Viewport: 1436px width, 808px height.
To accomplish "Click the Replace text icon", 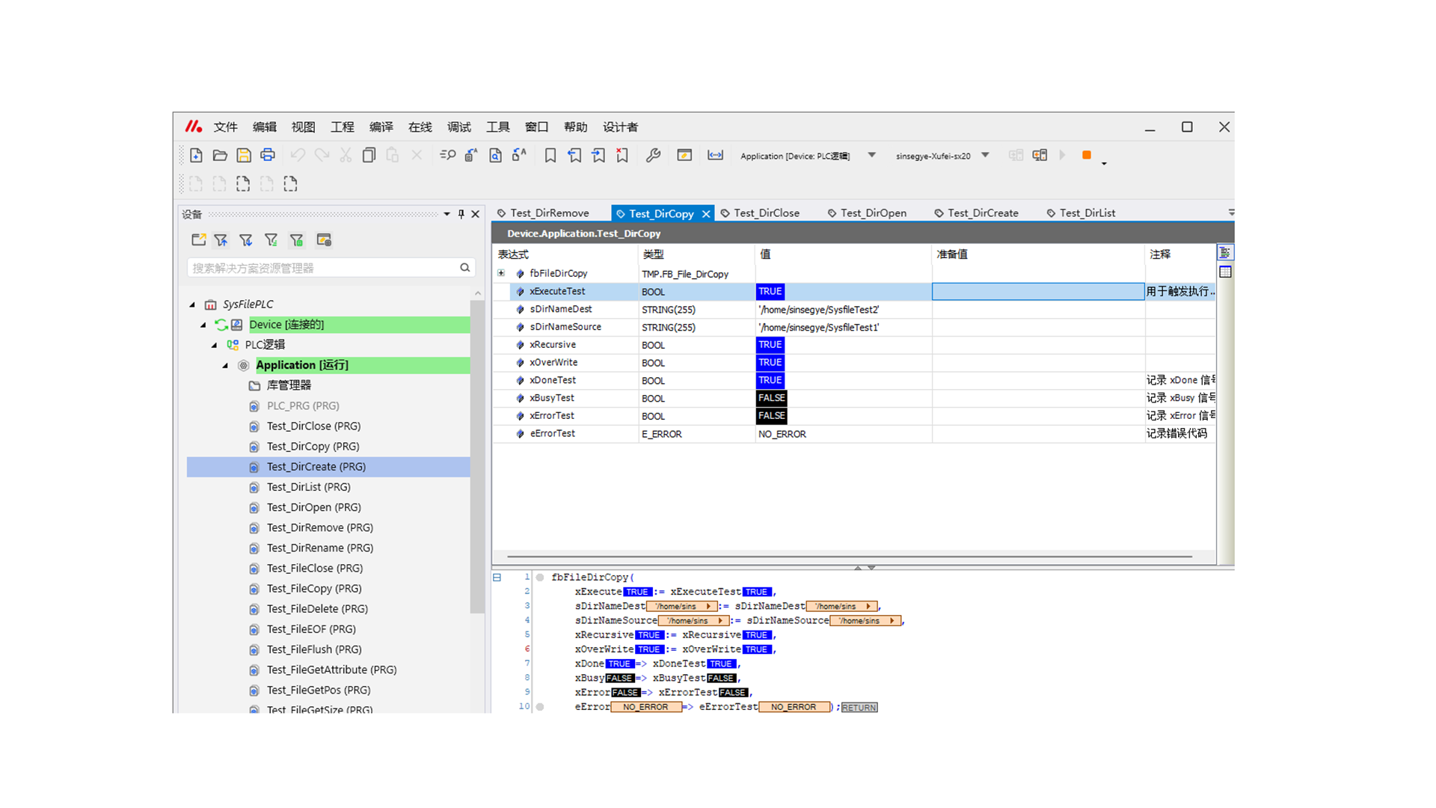I will point(471,155).
